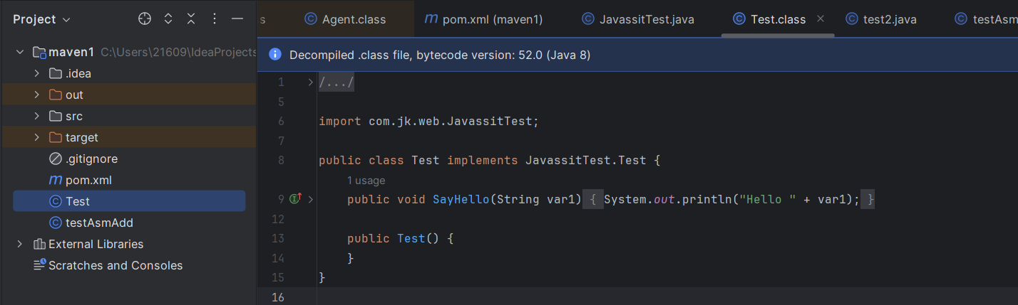Click the orange target folder icon

click(x=56, y=137)
